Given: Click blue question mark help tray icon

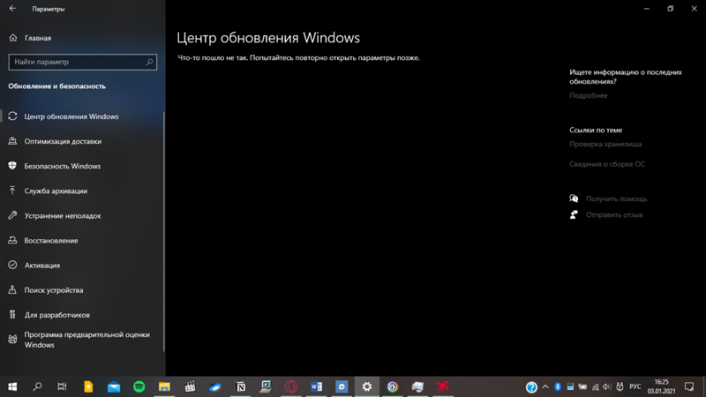Looking at the screenshot, I should click(531, 387).
